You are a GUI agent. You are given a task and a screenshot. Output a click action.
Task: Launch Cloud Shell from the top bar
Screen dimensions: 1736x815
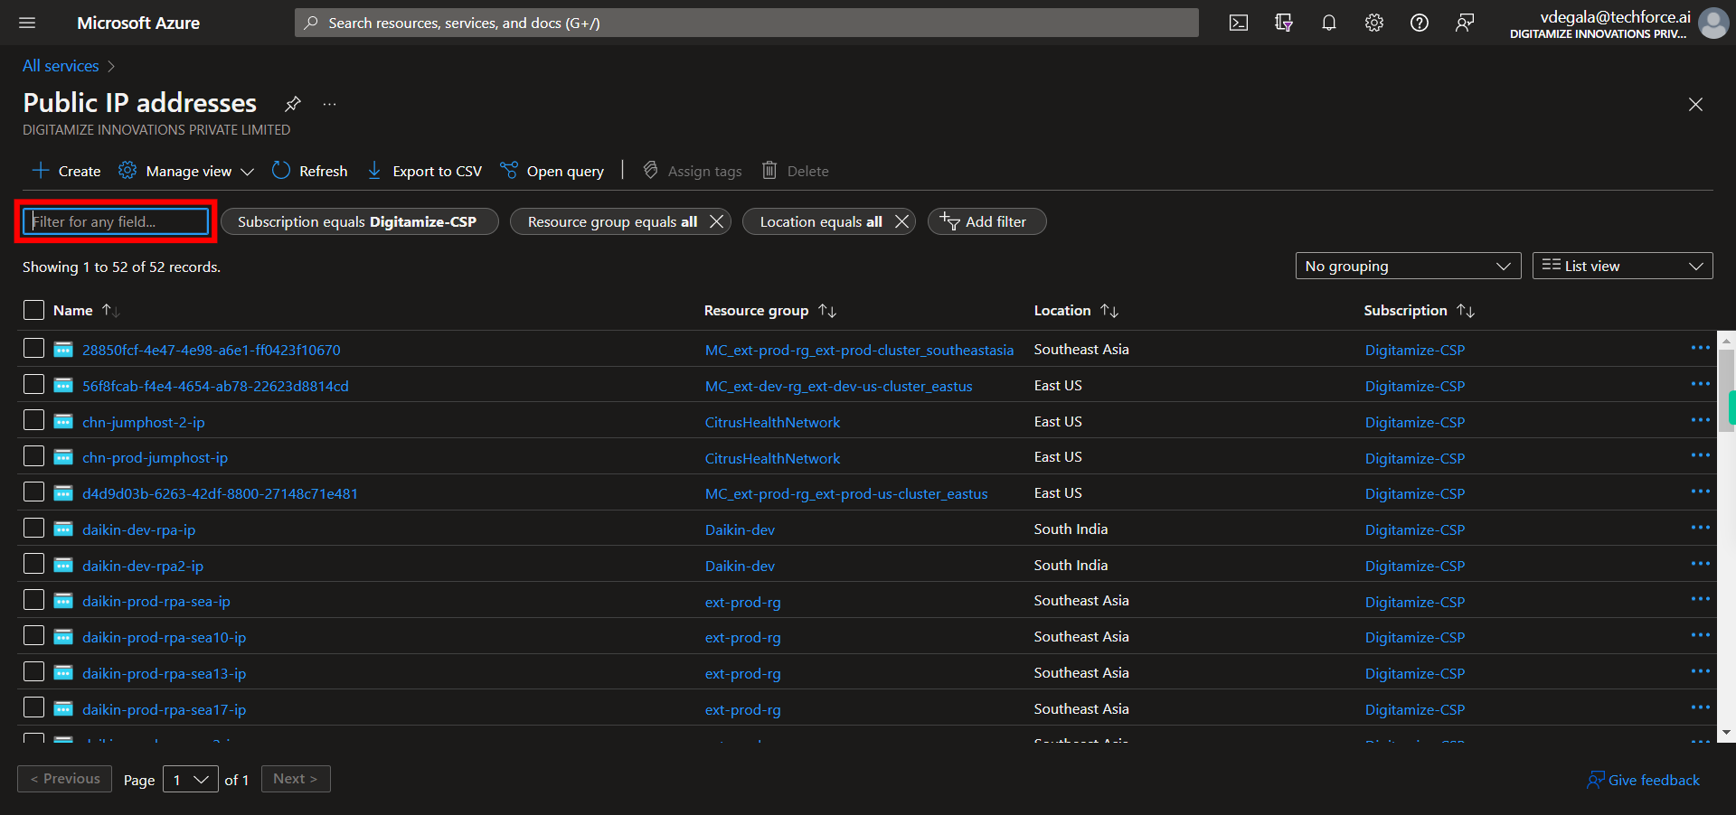[x=1239, y=23]
